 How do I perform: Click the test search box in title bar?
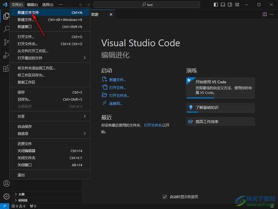147,4
